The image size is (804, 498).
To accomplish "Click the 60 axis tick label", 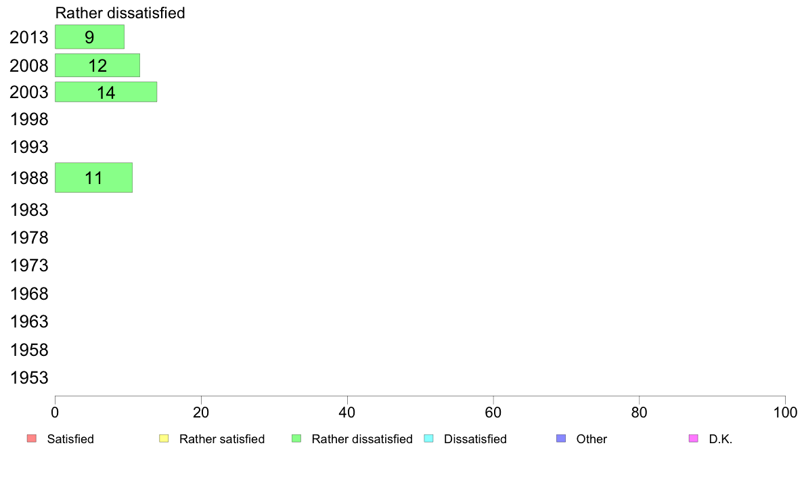I will tap(493, 412).
